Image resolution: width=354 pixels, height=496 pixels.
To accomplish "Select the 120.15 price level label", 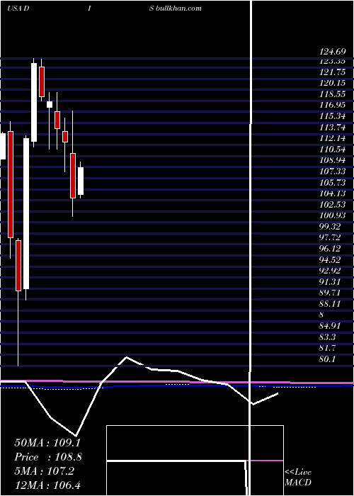I will [x=333, y=83].
